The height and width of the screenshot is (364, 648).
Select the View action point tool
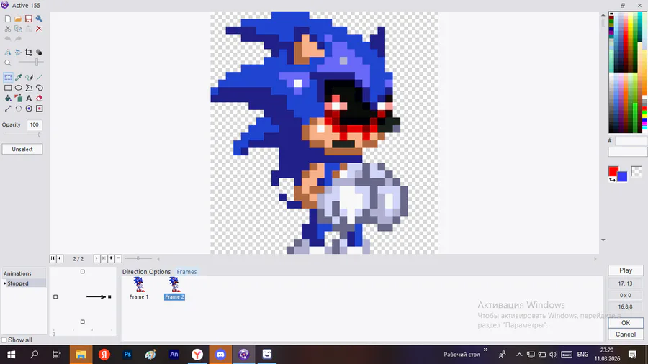(39, 109)
